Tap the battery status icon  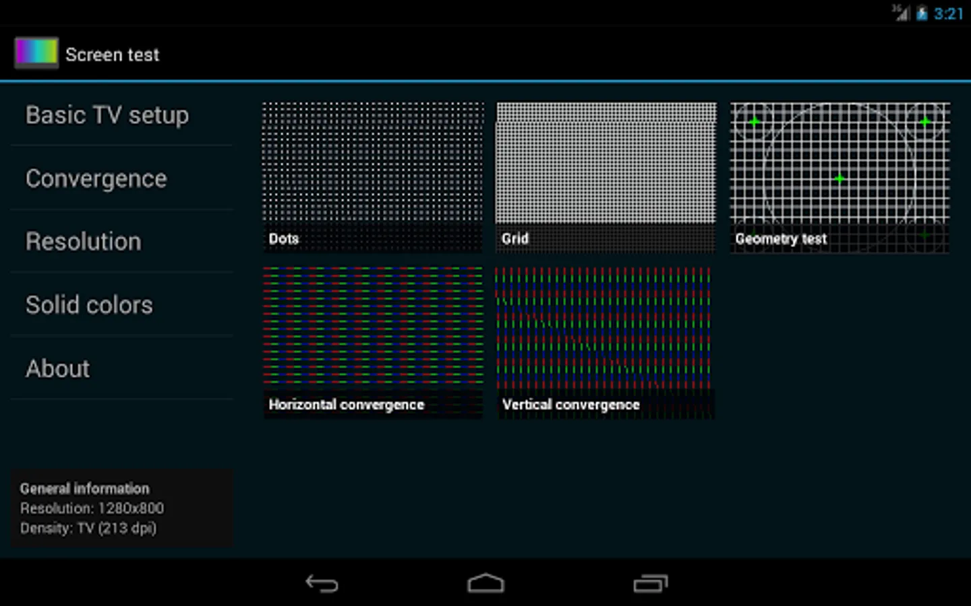coord(922,13)
